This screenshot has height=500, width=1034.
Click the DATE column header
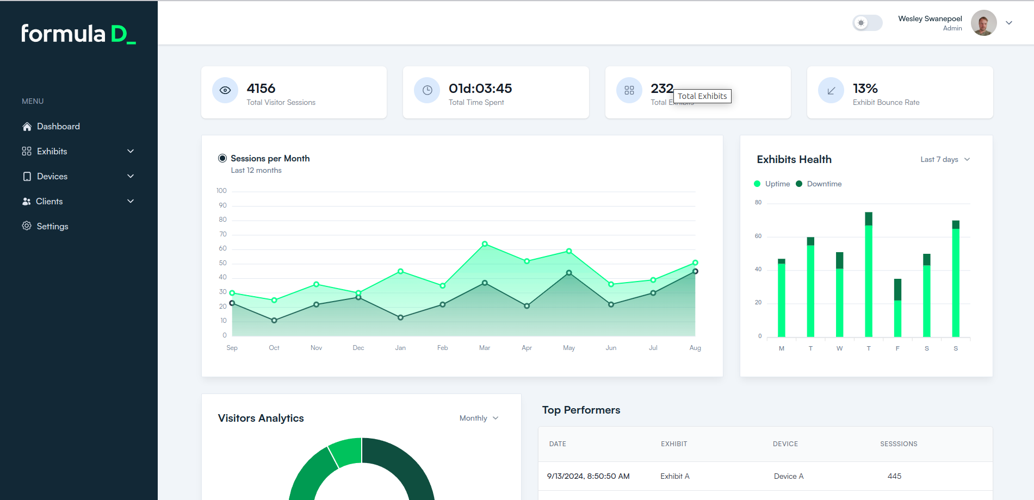click(558, 444)
